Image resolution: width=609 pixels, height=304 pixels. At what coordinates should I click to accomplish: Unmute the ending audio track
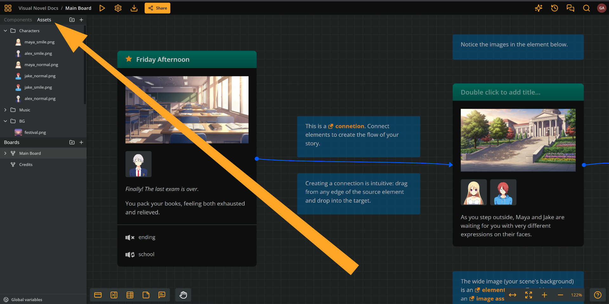pyautogui.click(x=129, y=237)
